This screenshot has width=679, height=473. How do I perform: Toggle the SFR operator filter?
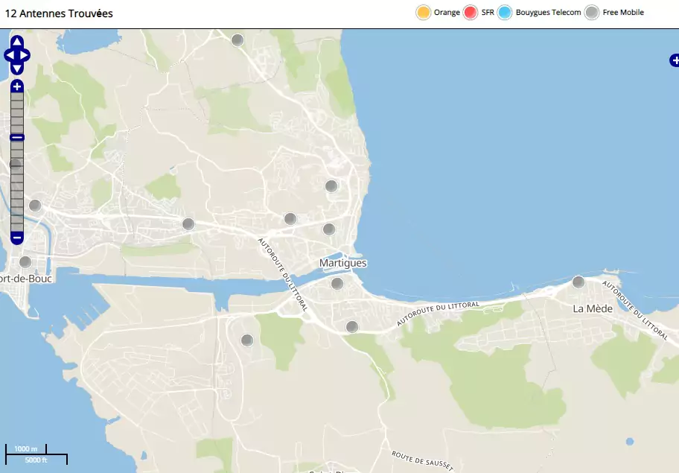click(x=471, y=13)
